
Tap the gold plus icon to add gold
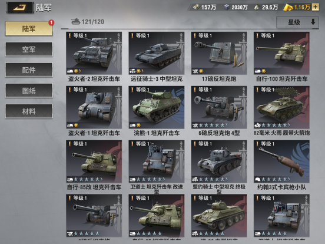(x=315, y=7)
